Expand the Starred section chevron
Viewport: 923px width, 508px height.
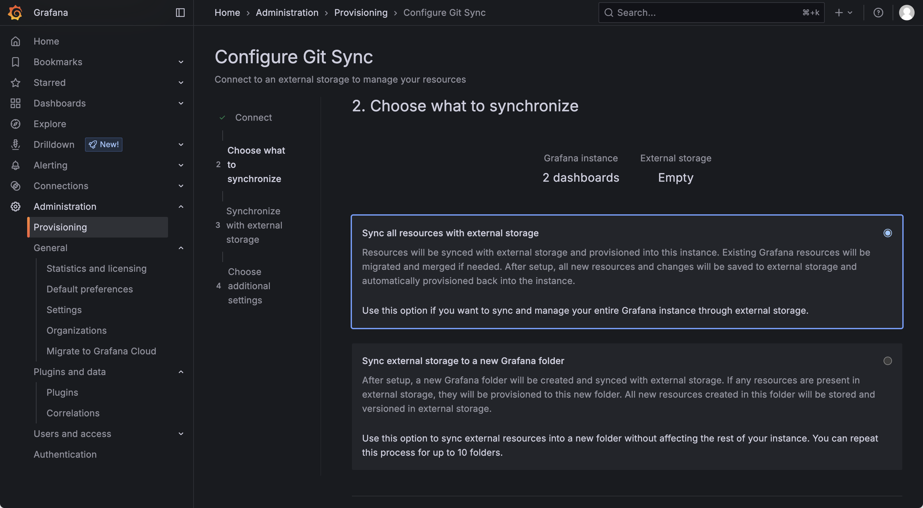tap(181, 83)
